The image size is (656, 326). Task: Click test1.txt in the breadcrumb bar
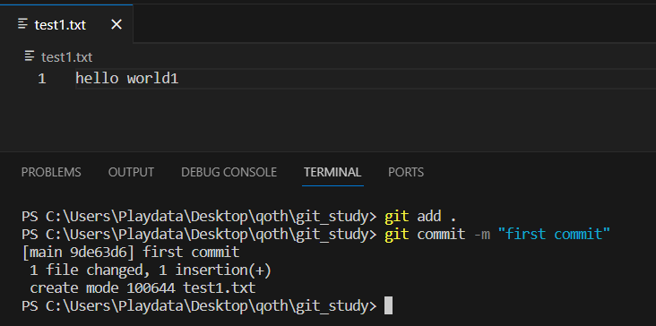pyautogui.click(x=66, y=56)
